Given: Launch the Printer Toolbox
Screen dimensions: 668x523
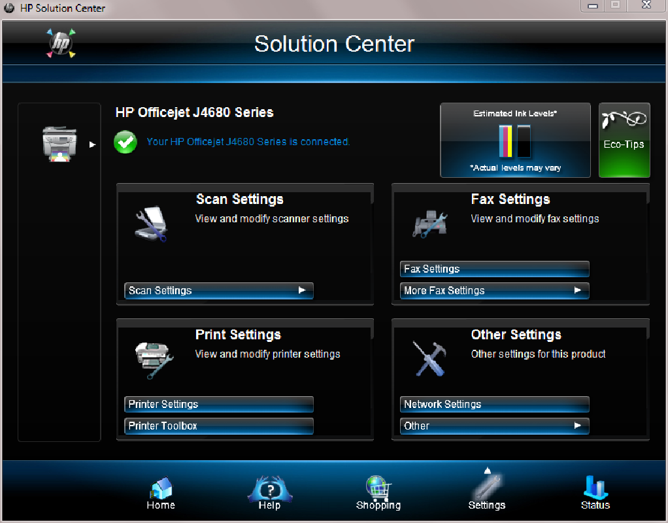Looking at the screenshot, I should pos(219,426).
